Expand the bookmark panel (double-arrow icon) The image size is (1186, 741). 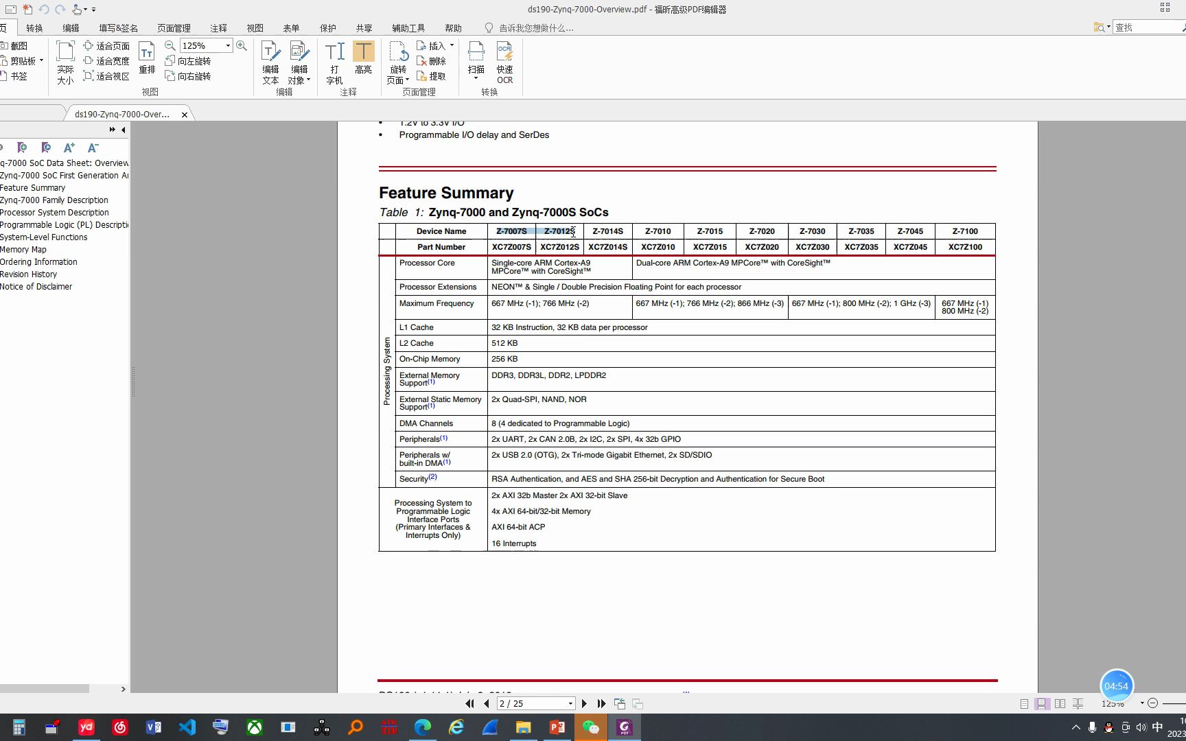click(x=112, y=130)
